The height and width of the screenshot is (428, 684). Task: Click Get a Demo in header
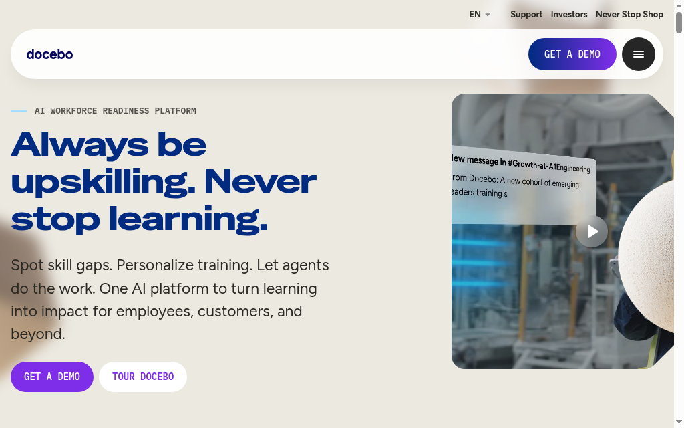coord(572,54)
